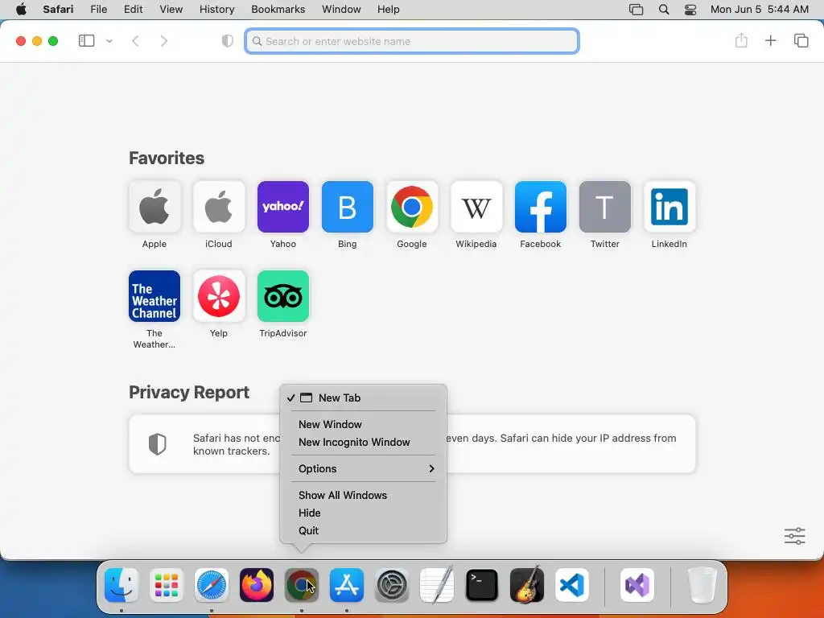Open Launchpad from the dock
Image resolution: width=824 pixels, height=618 pixels.
(x=167, y=585)
